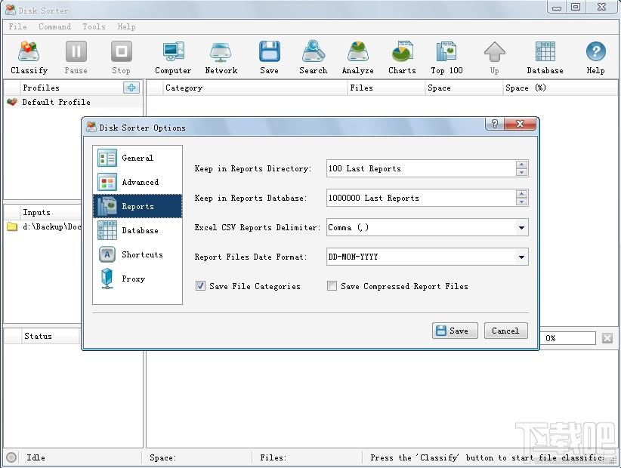Open the Command menu

click(x=54, y=26)
